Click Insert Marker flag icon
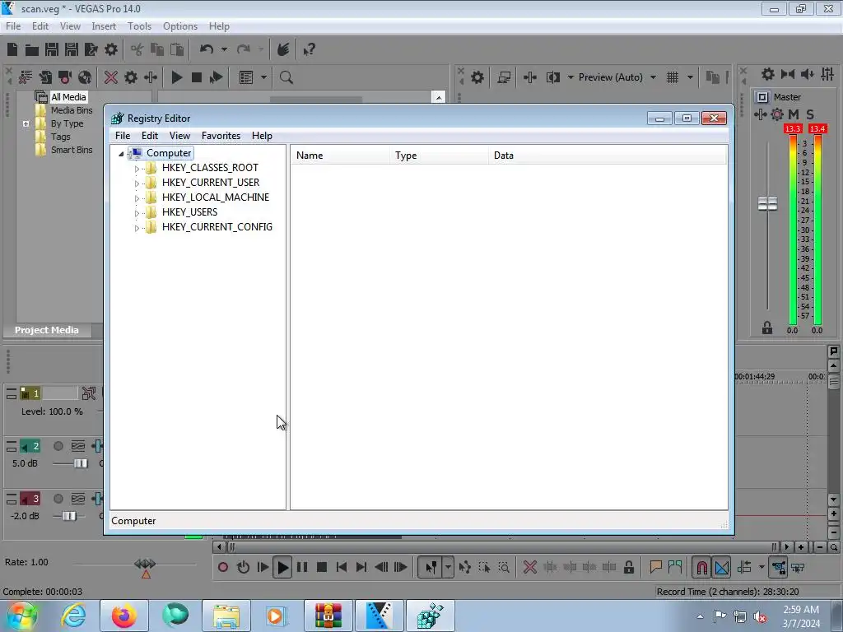Screen dimensions: 843x632 pyautogui.click(x=655, y=567)
